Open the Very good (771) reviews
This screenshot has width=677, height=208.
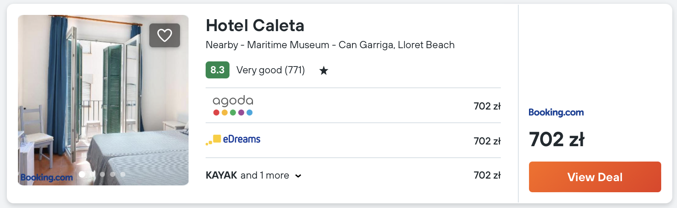(270, 70)
